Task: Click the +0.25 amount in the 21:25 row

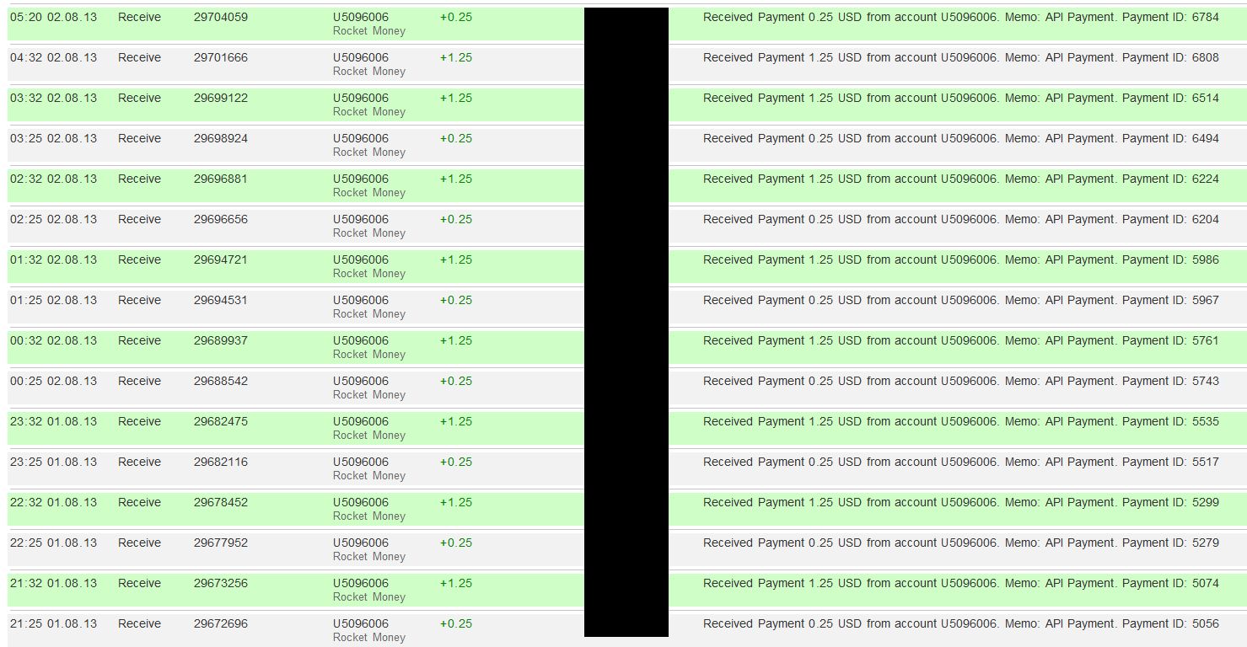Action: [x=456, y=623]
